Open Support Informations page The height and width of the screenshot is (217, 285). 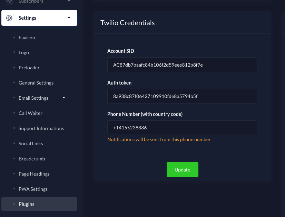point(41,128)
